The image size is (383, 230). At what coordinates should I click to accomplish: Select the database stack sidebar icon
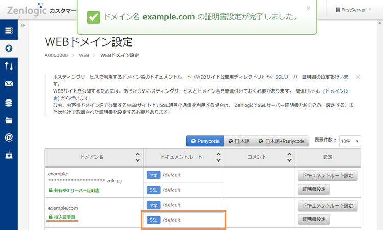coord(9,102)
